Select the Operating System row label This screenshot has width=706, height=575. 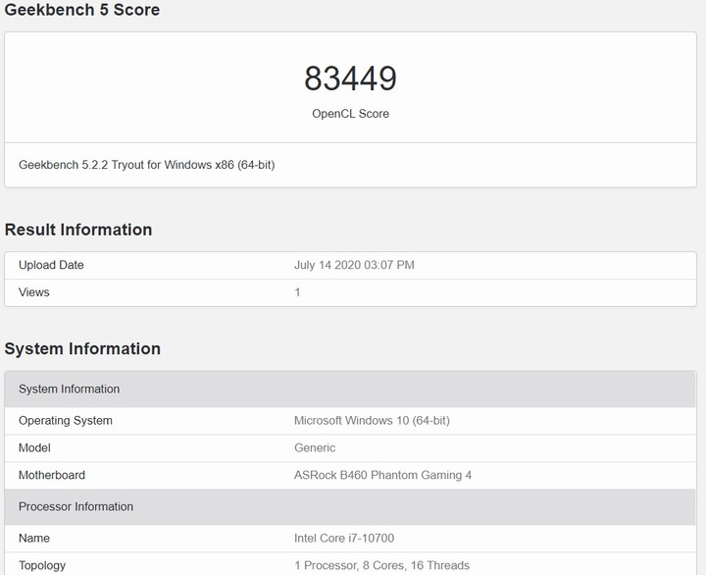coord(66,420)
